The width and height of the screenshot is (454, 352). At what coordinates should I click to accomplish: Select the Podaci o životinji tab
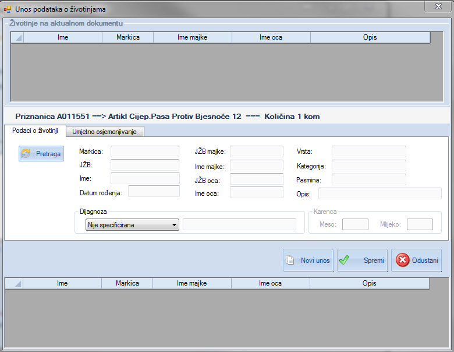pyautogui.click(x=34, y=131)
